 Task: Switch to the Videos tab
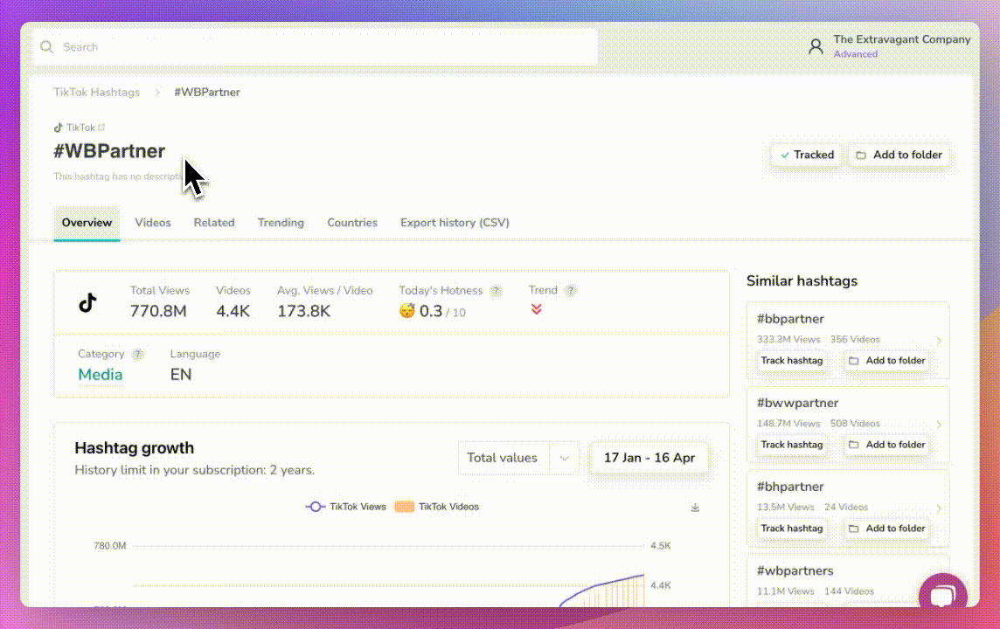click(152, 223)
